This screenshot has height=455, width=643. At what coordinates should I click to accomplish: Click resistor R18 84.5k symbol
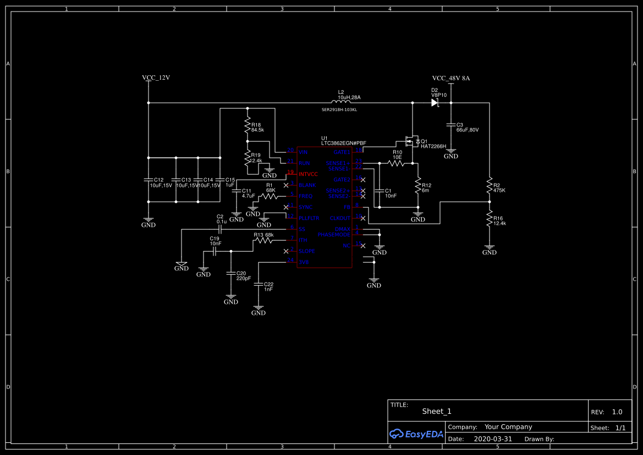pos(248,125)
